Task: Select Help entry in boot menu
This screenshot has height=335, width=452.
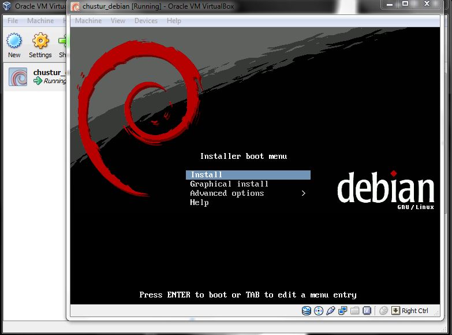Action: (199, 203)
